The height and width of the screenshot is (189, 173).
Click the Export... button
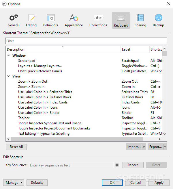(155, 147)
